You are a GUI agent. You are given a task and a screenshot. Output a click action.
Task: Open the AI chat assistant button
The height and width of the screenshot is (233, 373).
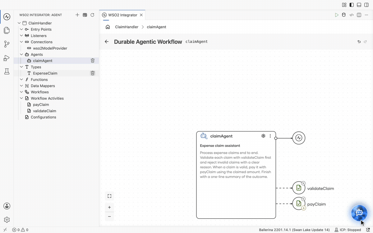pos(359,213)
